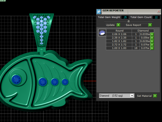Select the smallest blue gem near fish tail

(65, 82)
